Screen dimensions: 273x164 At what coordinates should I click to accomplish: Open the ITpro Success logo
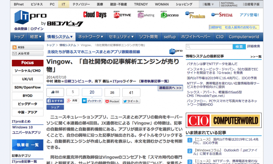tap(169, 15)
